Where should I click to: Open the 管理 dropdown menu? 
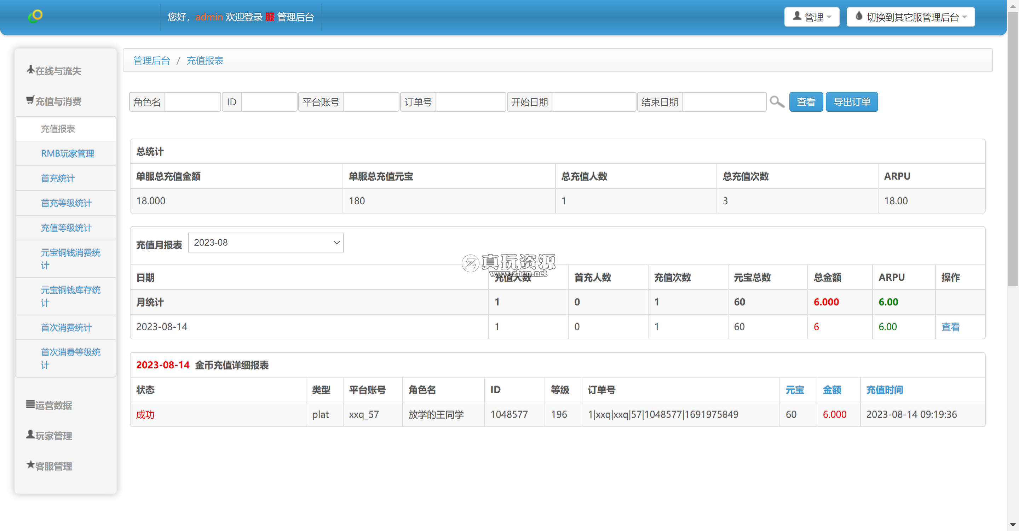[812, 17]
